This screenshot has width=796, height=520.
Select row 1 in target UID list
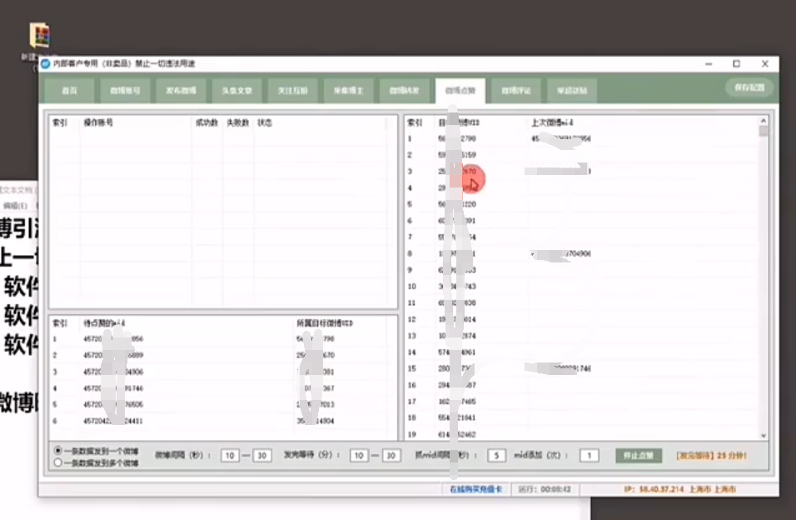tap(583, 138)
